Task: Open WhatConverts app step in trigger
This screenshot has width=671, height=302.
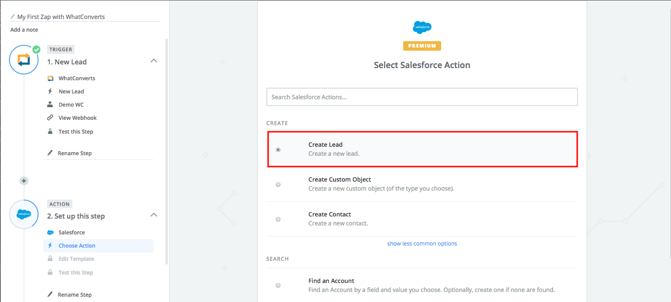Action: pyautogui.click(x=77, y=78)
